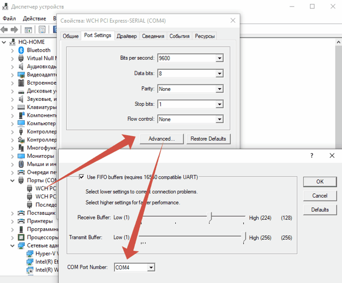Open the Bits per second dropdown
Image resolution: width=342 pixels, height=283 pixels.
tap(219, 58)
